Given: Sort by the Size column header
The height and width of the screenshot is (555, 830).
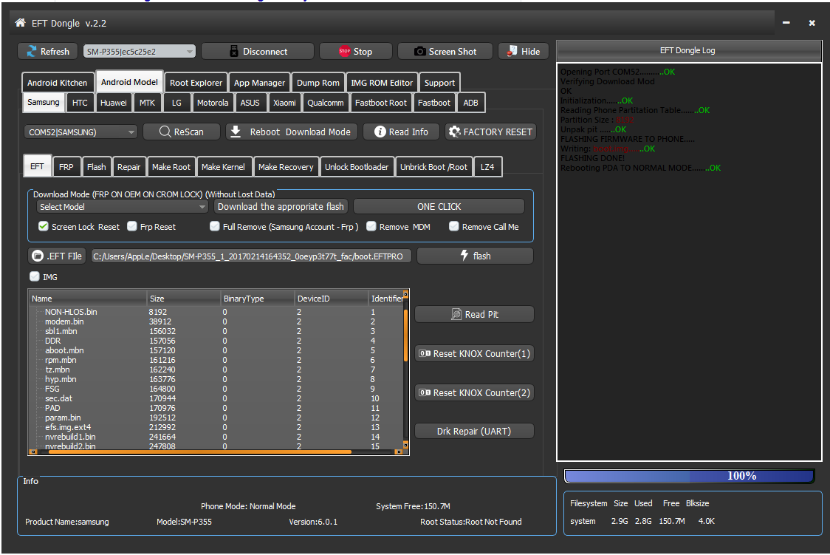Looking at the screenshot, I should (x=183, y=299).
